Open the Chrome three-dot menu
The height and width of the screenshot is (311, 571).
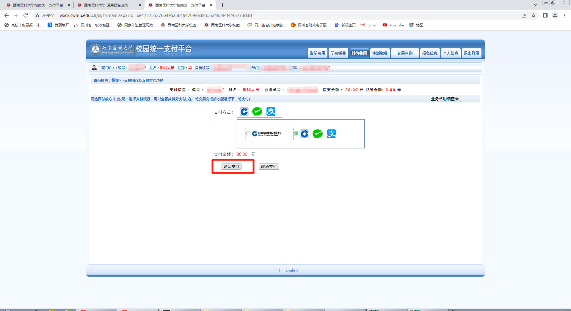564,15
